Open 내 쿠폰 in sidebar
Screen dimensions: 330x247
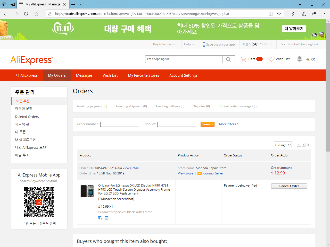[x=20, y=132]
